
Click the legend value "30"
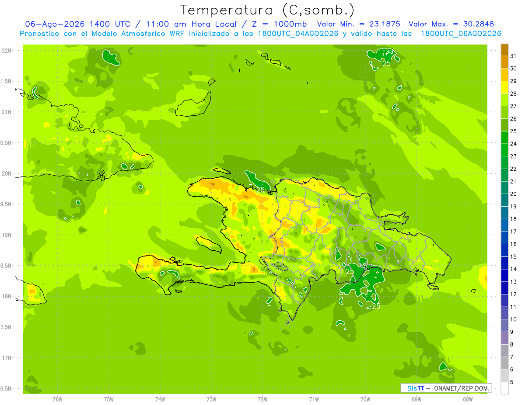[514, 69]
